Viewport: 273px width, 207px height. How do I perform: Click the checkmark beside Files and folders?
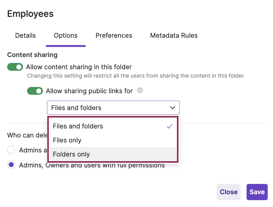(169, 126)
